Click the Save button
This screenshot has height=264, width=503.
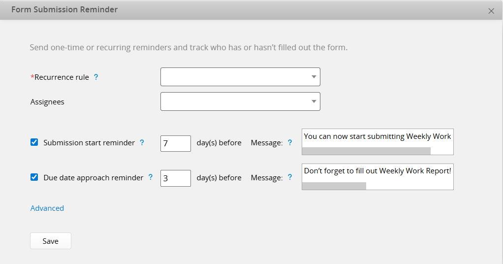(51, 241)
